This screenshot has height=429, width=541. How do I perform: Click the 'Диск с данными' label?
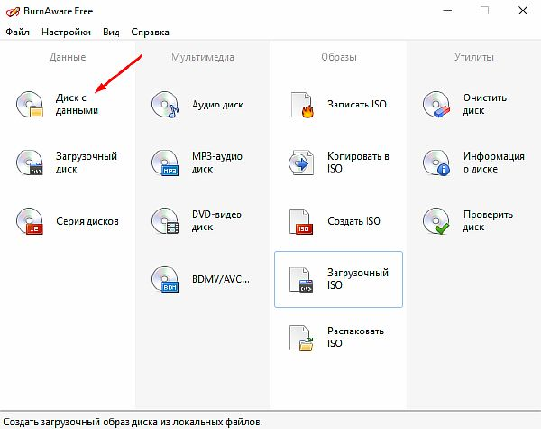pos(77,104)
